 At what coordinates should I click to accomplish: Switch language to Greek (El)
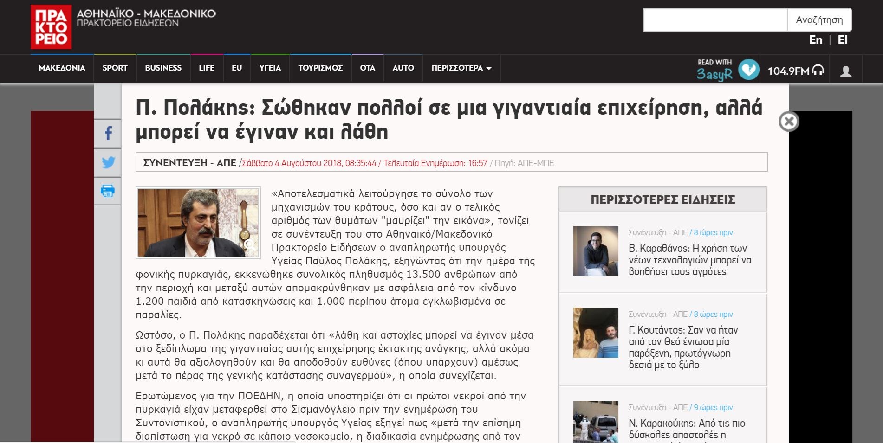842,40
